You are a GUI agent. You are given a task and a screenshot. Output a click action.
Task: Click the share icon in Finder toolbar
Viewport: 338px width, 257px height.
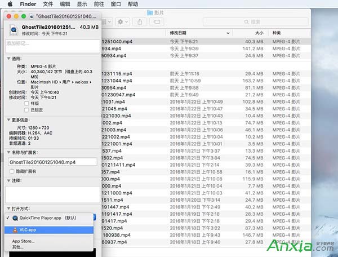coord(140,22)
